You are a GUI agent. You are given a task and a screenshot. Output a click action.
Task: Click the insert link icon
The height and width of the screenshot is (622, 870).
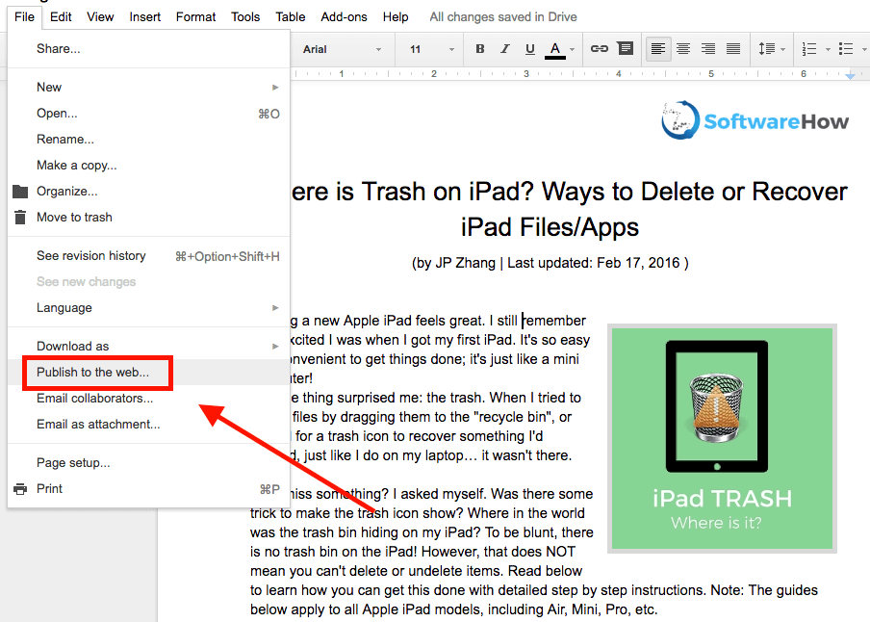pyautogui.click(x=599, y=49)
